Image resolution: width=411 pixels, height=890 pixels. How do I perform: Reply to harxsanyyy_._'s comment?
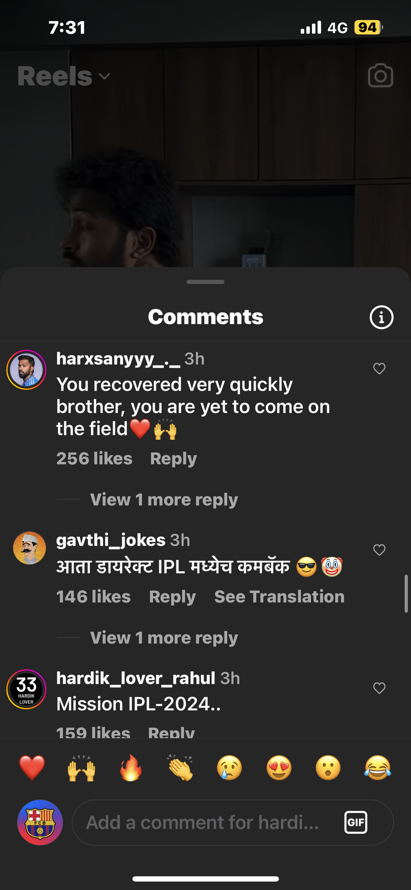(x=174, y=459)
